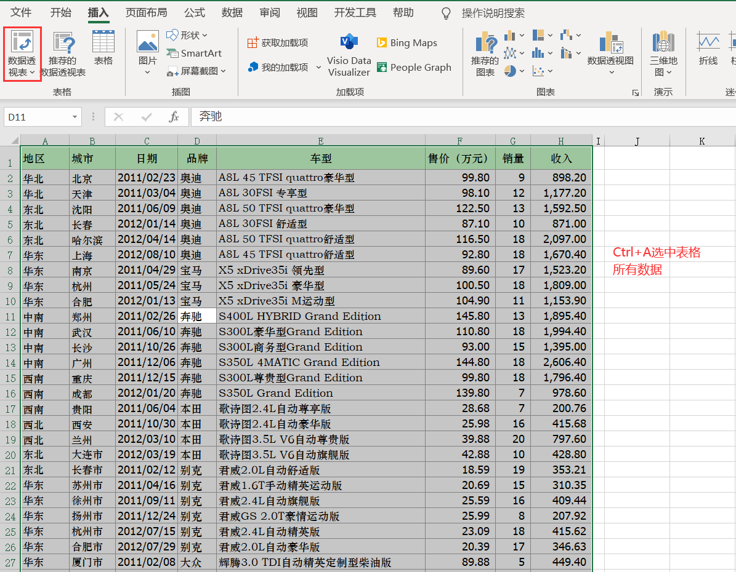This screenshot has width=736, height=572.
Task: Open 推荐的数据透视表 recommended PivotTables
Action: pos(63,54)
